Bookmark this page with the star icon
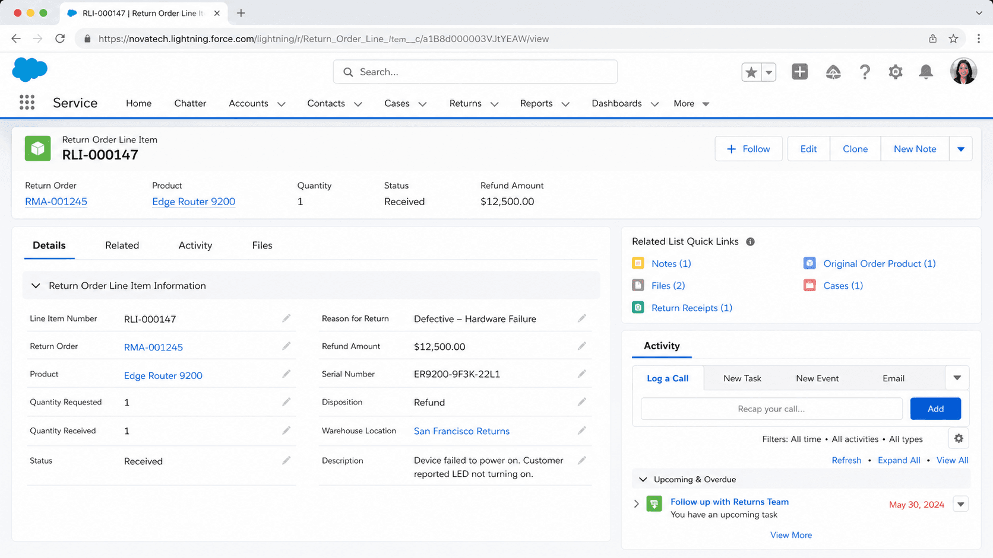Screen dimensions: 993x558 pos(953,39)
